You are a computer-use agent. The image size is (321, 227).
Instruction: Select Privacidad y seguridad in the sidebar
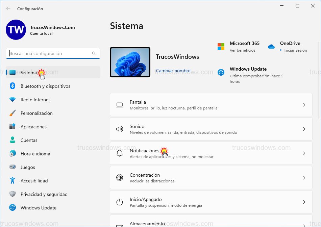[44, 194]
